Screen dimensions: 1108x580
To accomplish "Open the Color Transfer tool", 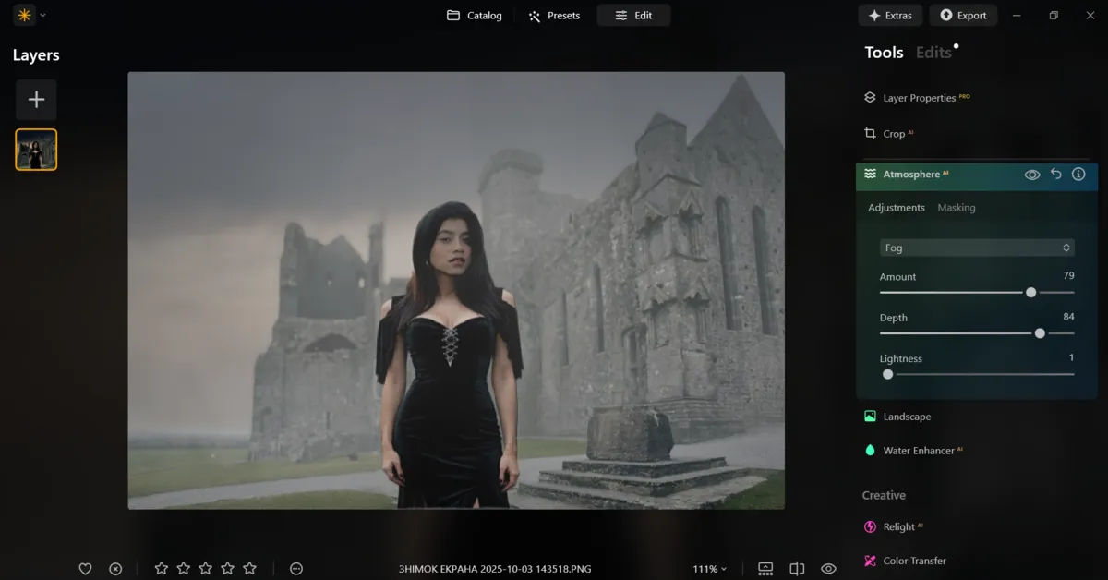I will [x=912, y=561].
